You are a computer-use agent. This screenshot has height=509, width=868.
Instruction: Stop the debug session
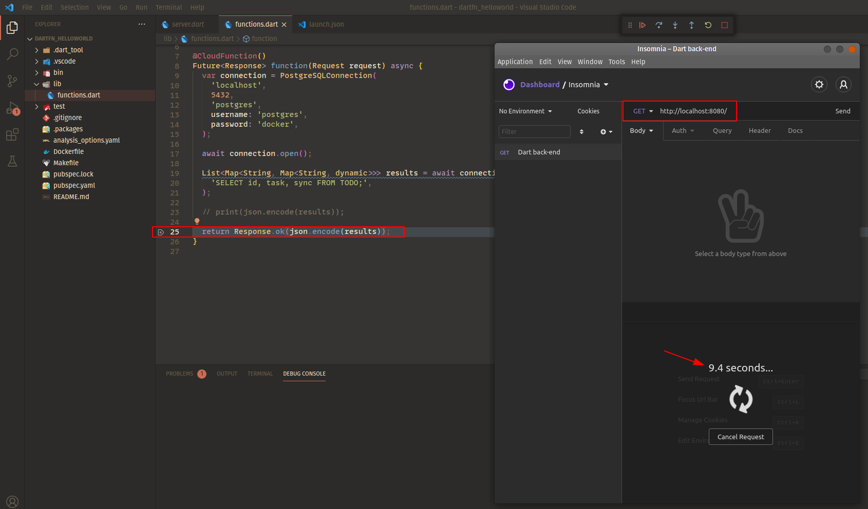(x=725, y=25)
